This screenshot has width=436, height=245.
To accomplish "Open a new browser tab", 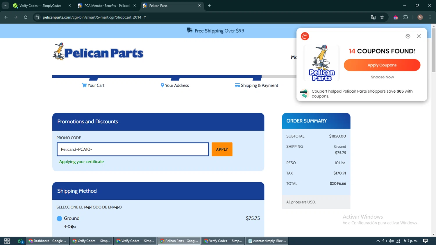I will click(x=209, y=6).
